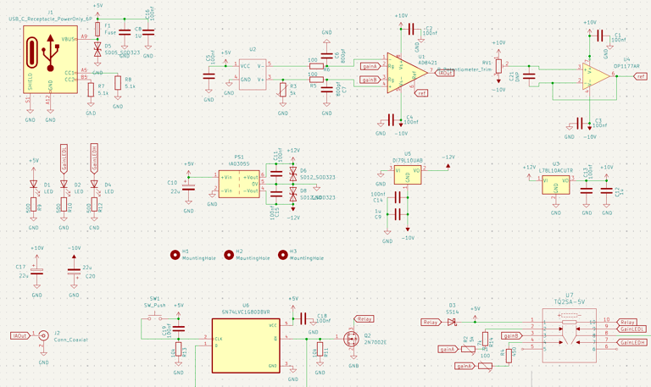Select the H3 mounting hole
Image resolution: width=651 pixels, height=387 pixels.
[283, 255]
